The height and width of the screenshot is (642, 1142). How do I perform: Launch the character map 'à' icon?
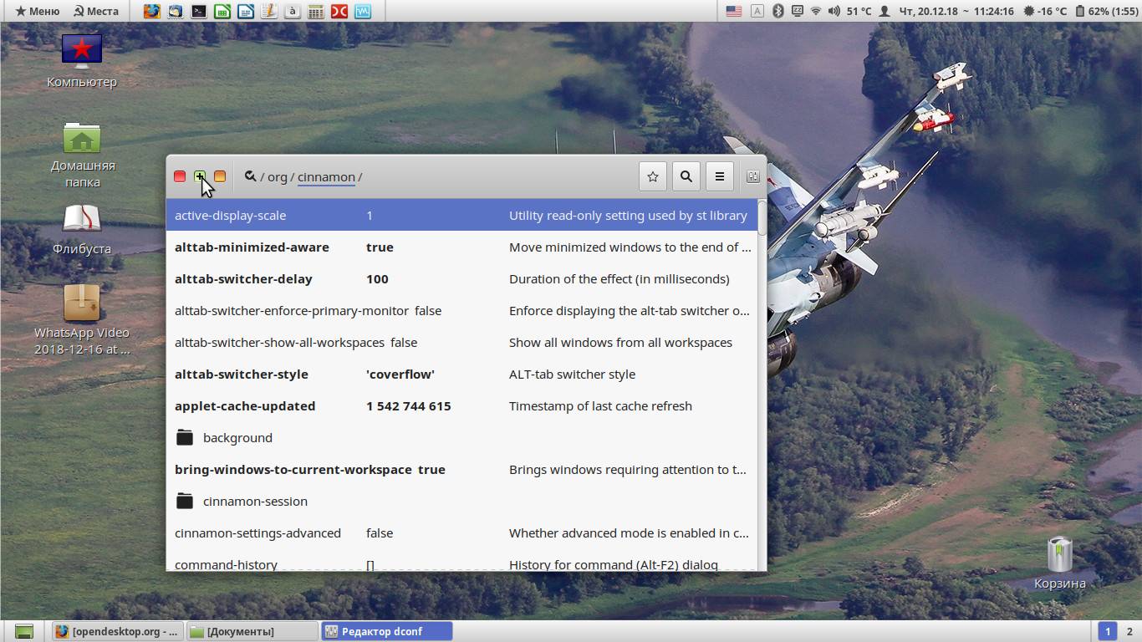pos(292,11)
